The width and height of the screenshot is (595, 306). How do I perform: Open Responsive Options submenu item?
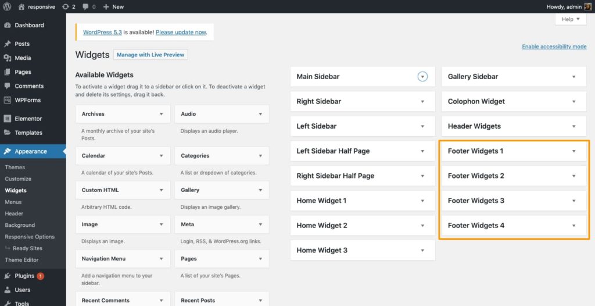(x=30, y=236)
